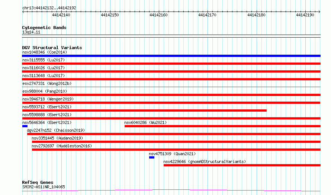331x195 pixels.
Task: Open dgv2247n152 (Chaisson2019) variant label
Action: pos(56,130)
